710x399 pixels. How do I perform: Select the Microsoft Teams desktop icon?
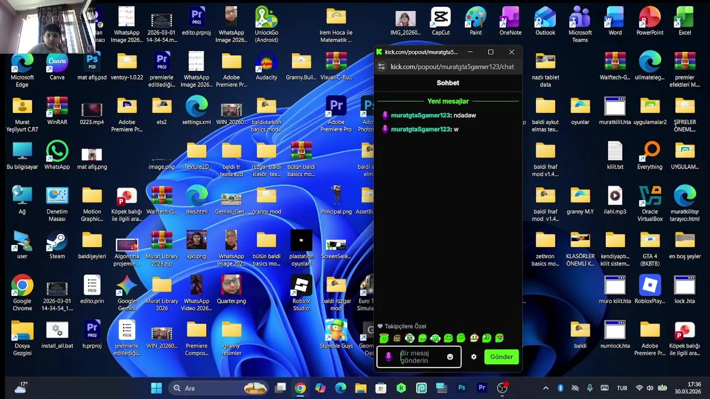pos(580,25)
